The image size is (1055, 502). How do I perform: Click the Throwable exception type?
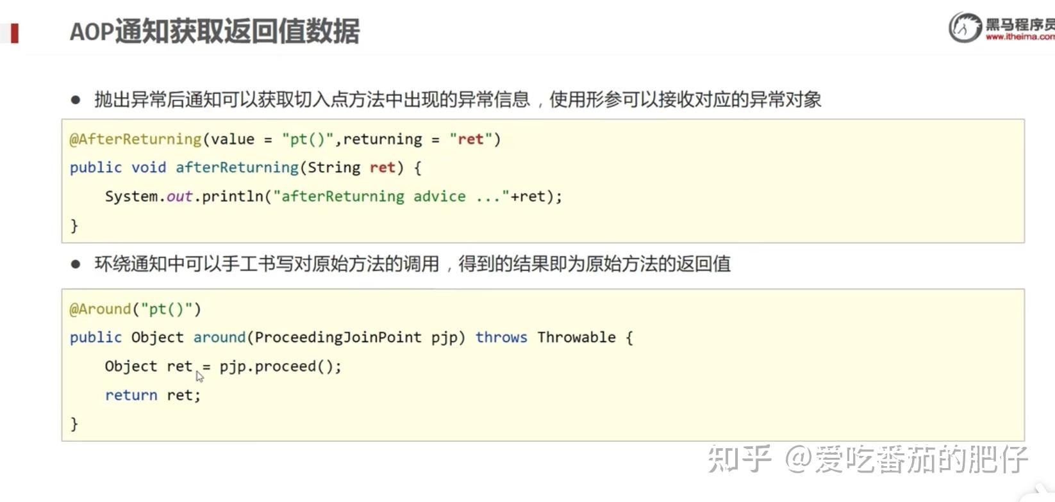pyautogui.click(x=576, y=337)
